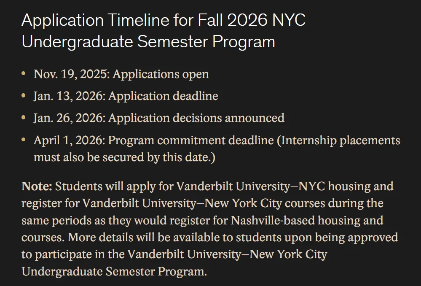Click 'Application decisions announced' text
421x286 pixels.
coord(196,118)
